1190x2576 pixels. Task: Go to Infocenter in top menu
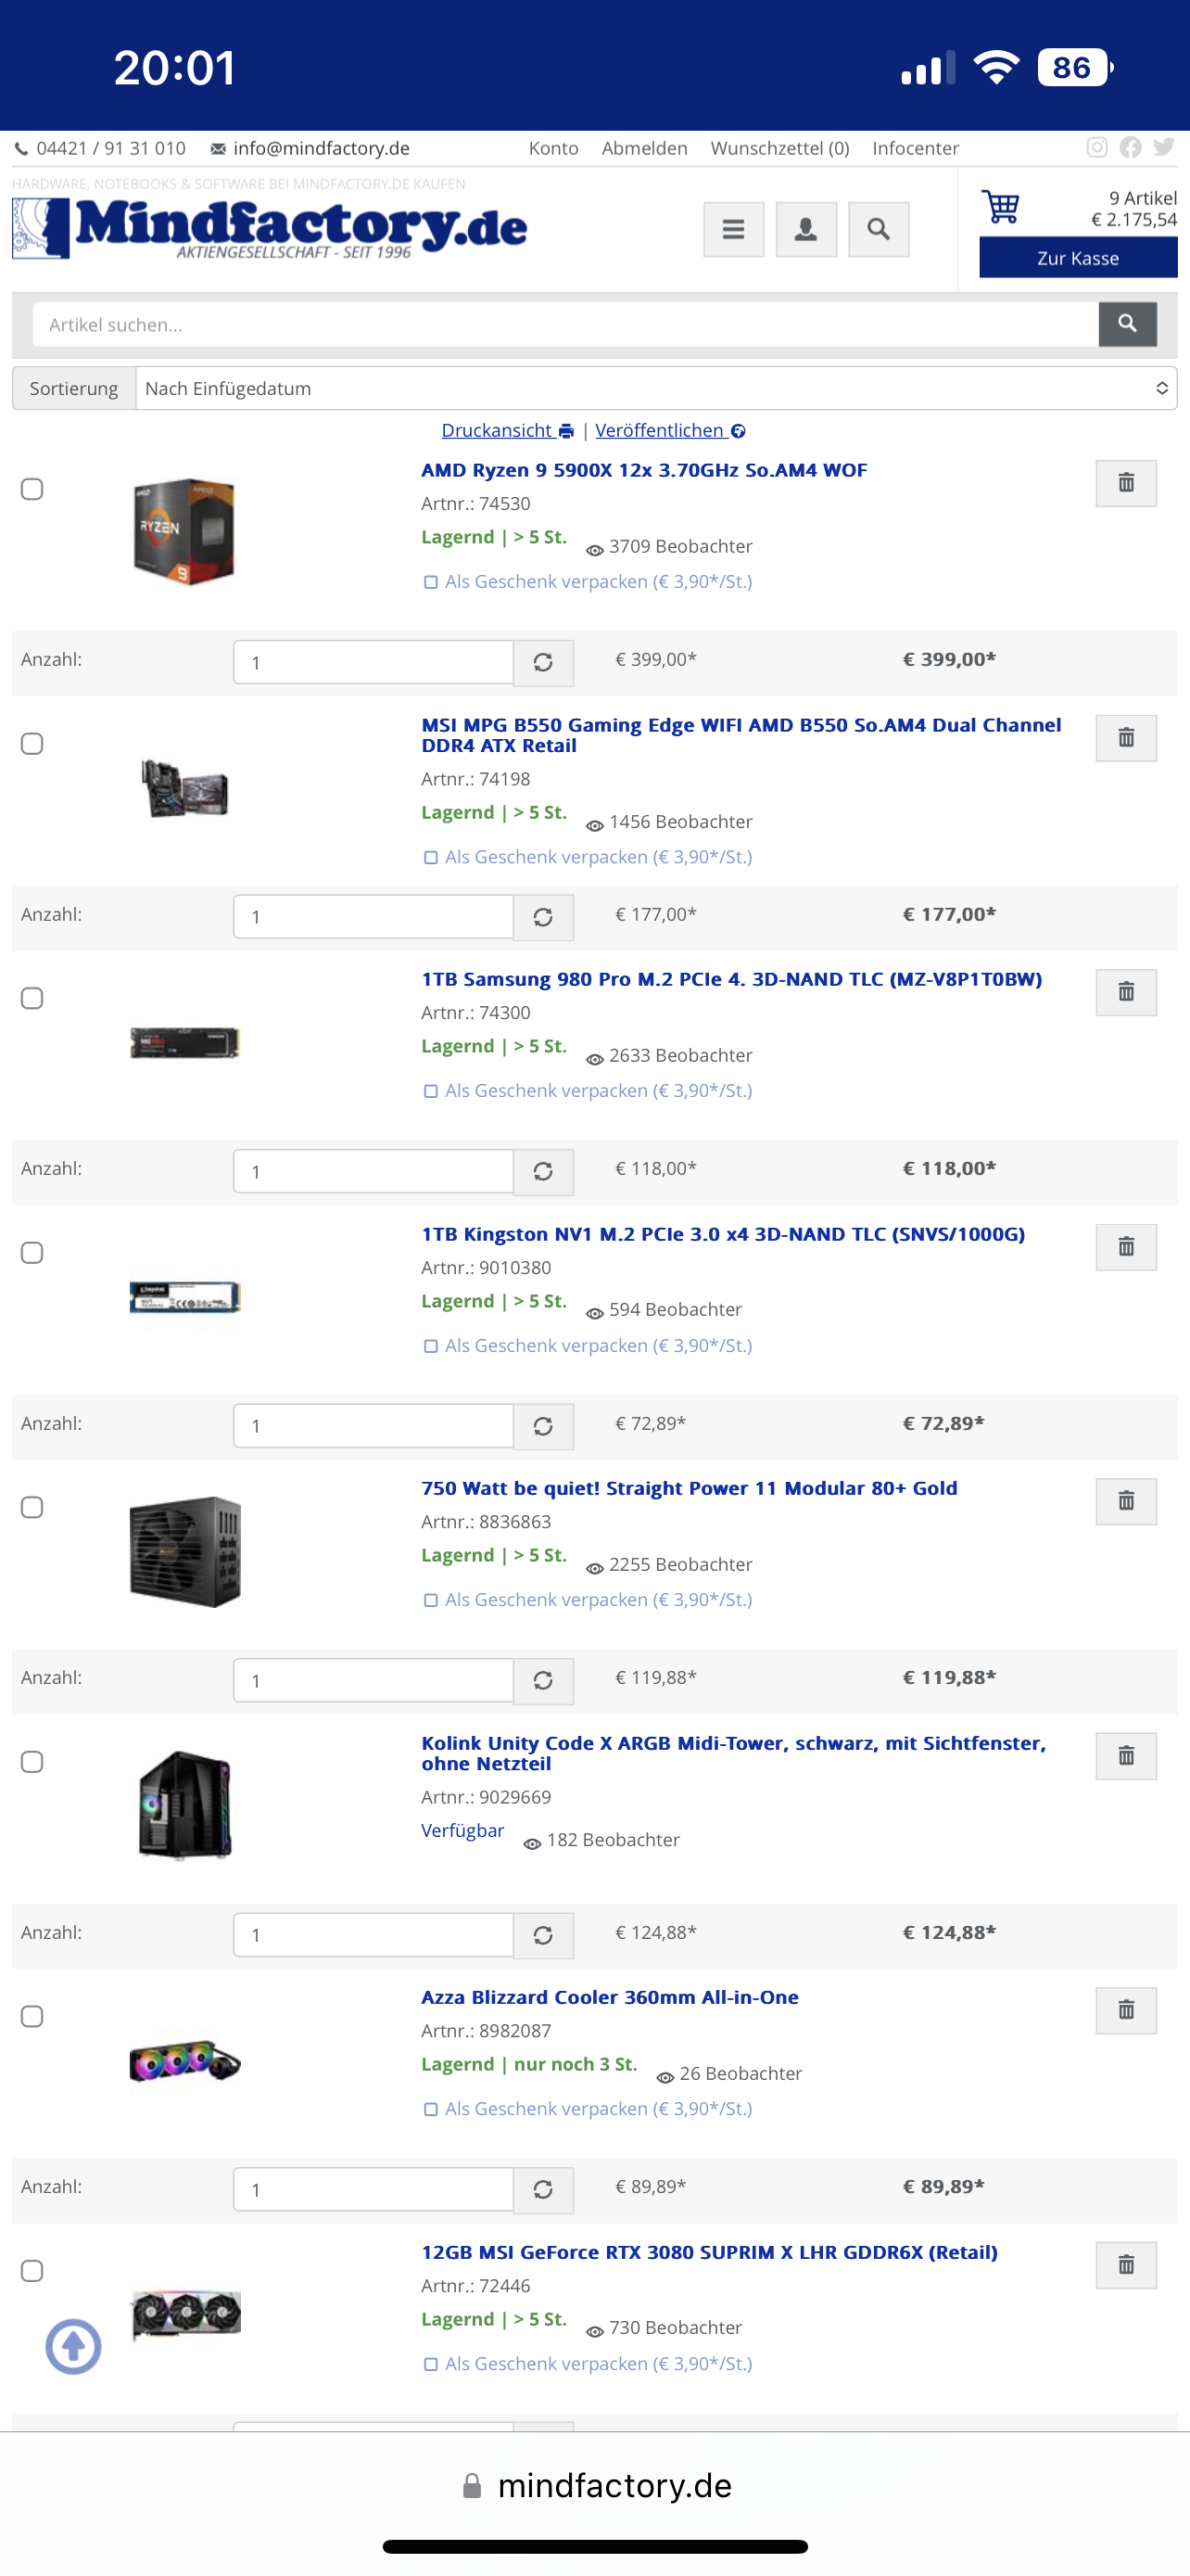pyautogui.click(x=916, y=148)
